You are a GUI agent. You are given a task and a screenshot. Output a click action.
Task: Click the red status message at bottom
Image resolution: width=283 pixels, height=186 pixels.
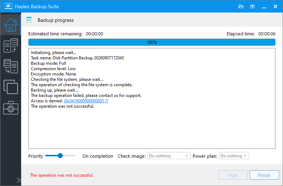[x=62, y=175]
